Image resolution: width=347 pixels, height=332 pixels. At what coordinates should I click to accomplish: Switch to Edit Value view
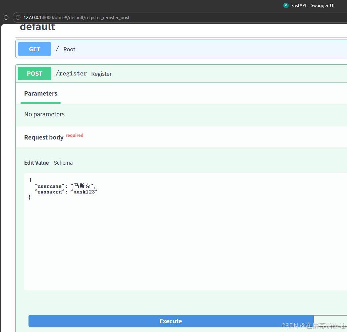[x=37, y=163]
